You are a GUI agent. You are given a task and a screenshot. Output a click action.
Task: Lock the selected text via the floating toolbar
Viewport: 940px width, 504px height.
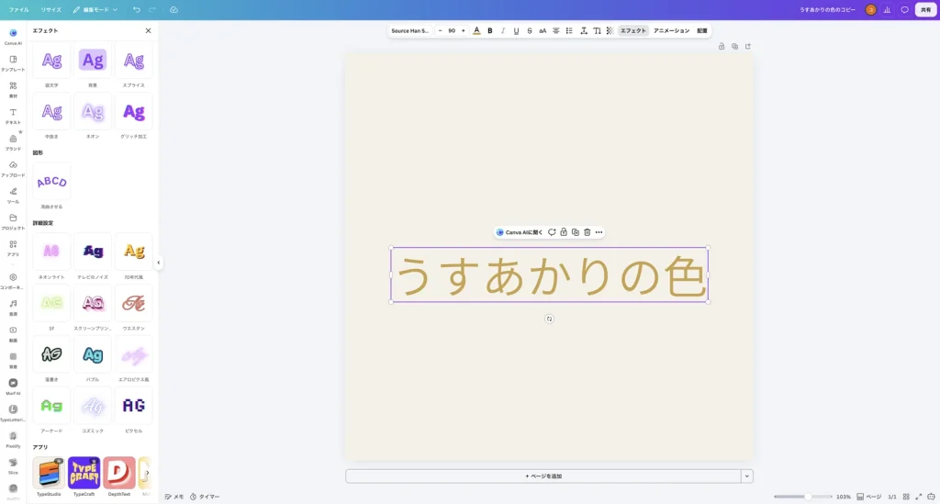click(564, 232)
